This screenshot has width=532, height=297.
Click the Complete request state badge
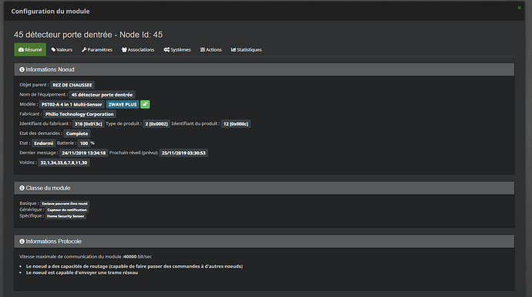(x=77, y=133)
